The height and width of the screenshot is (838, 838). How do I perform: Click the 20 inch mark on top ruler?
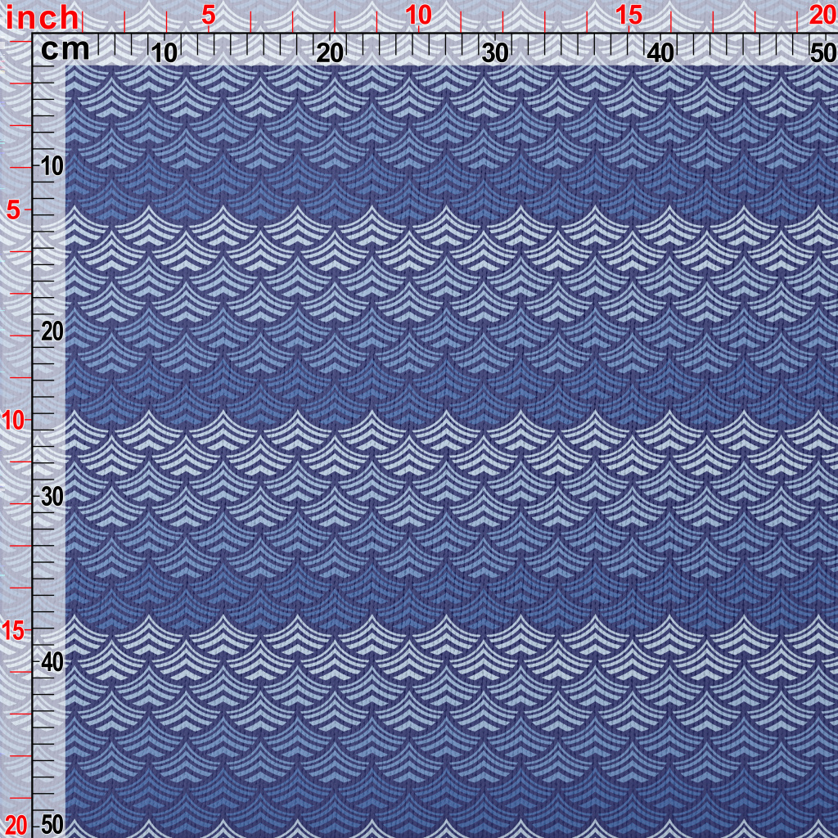[821, 16]
